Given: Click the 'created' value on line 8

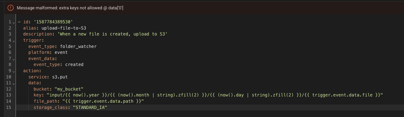Looking at the screenshot, I should tap(74, 65).
